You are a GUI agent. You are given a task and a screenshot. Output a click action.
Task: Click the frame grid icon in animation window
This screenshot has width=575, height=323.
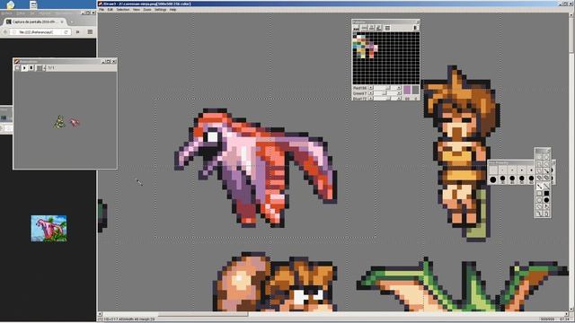tap(40, 68)
